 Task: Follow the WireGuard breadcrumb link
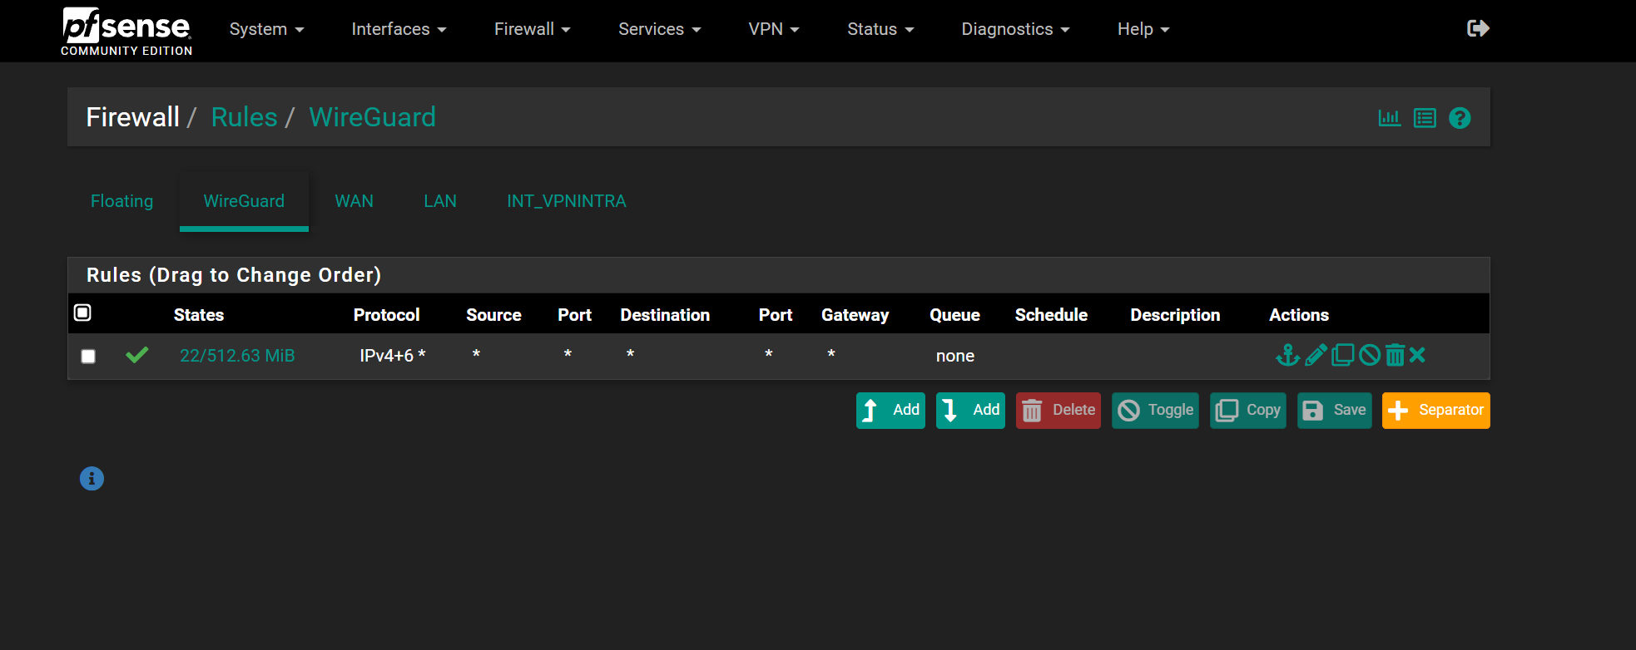(372, 117)
